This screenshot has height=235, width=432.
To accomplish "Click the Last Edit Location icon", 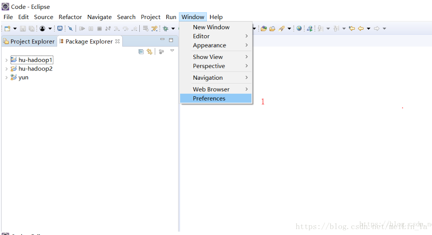I will (x=352, y=28).
